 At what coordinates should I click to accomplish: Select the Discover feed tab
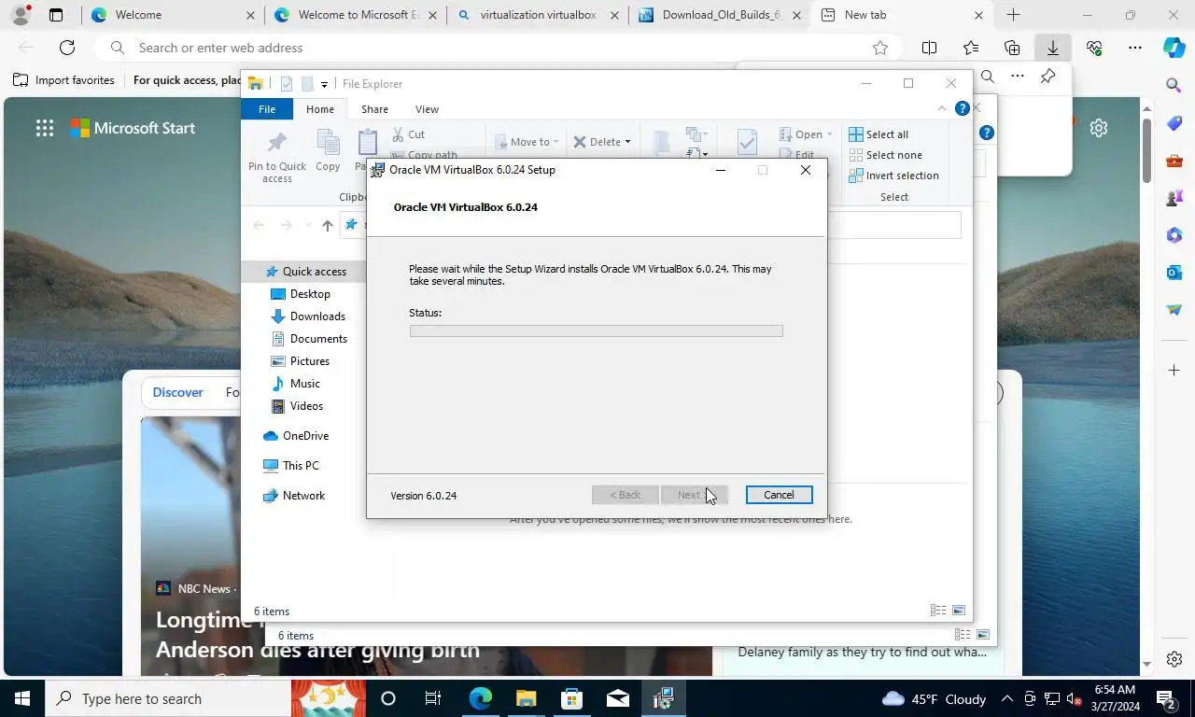tap(177, 392)
